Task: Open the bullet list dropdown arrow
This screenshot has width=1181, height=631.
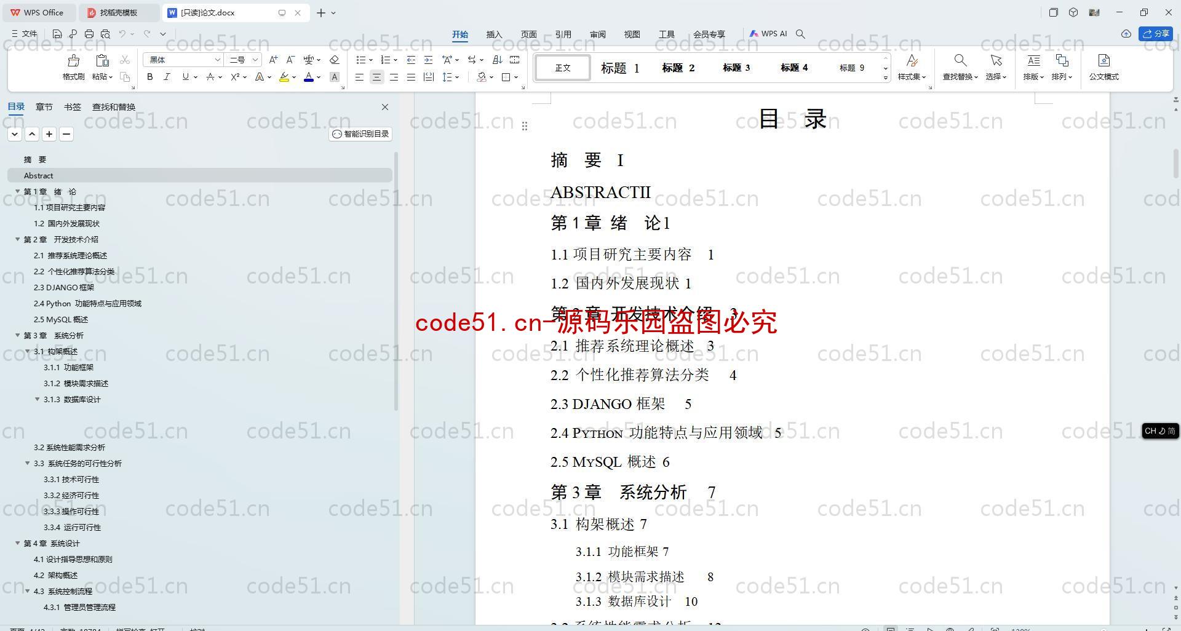Action: click(370, 60)
